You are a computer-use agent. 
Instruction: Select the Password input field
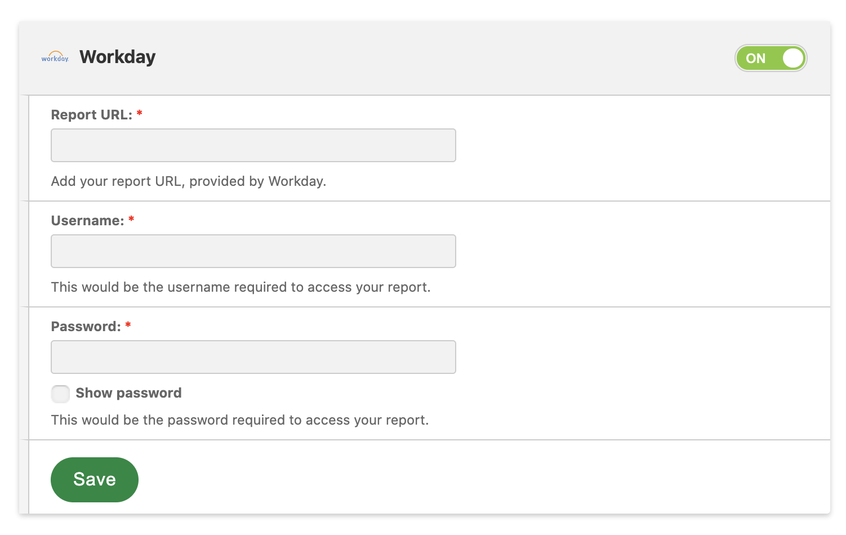coord(253,357)
